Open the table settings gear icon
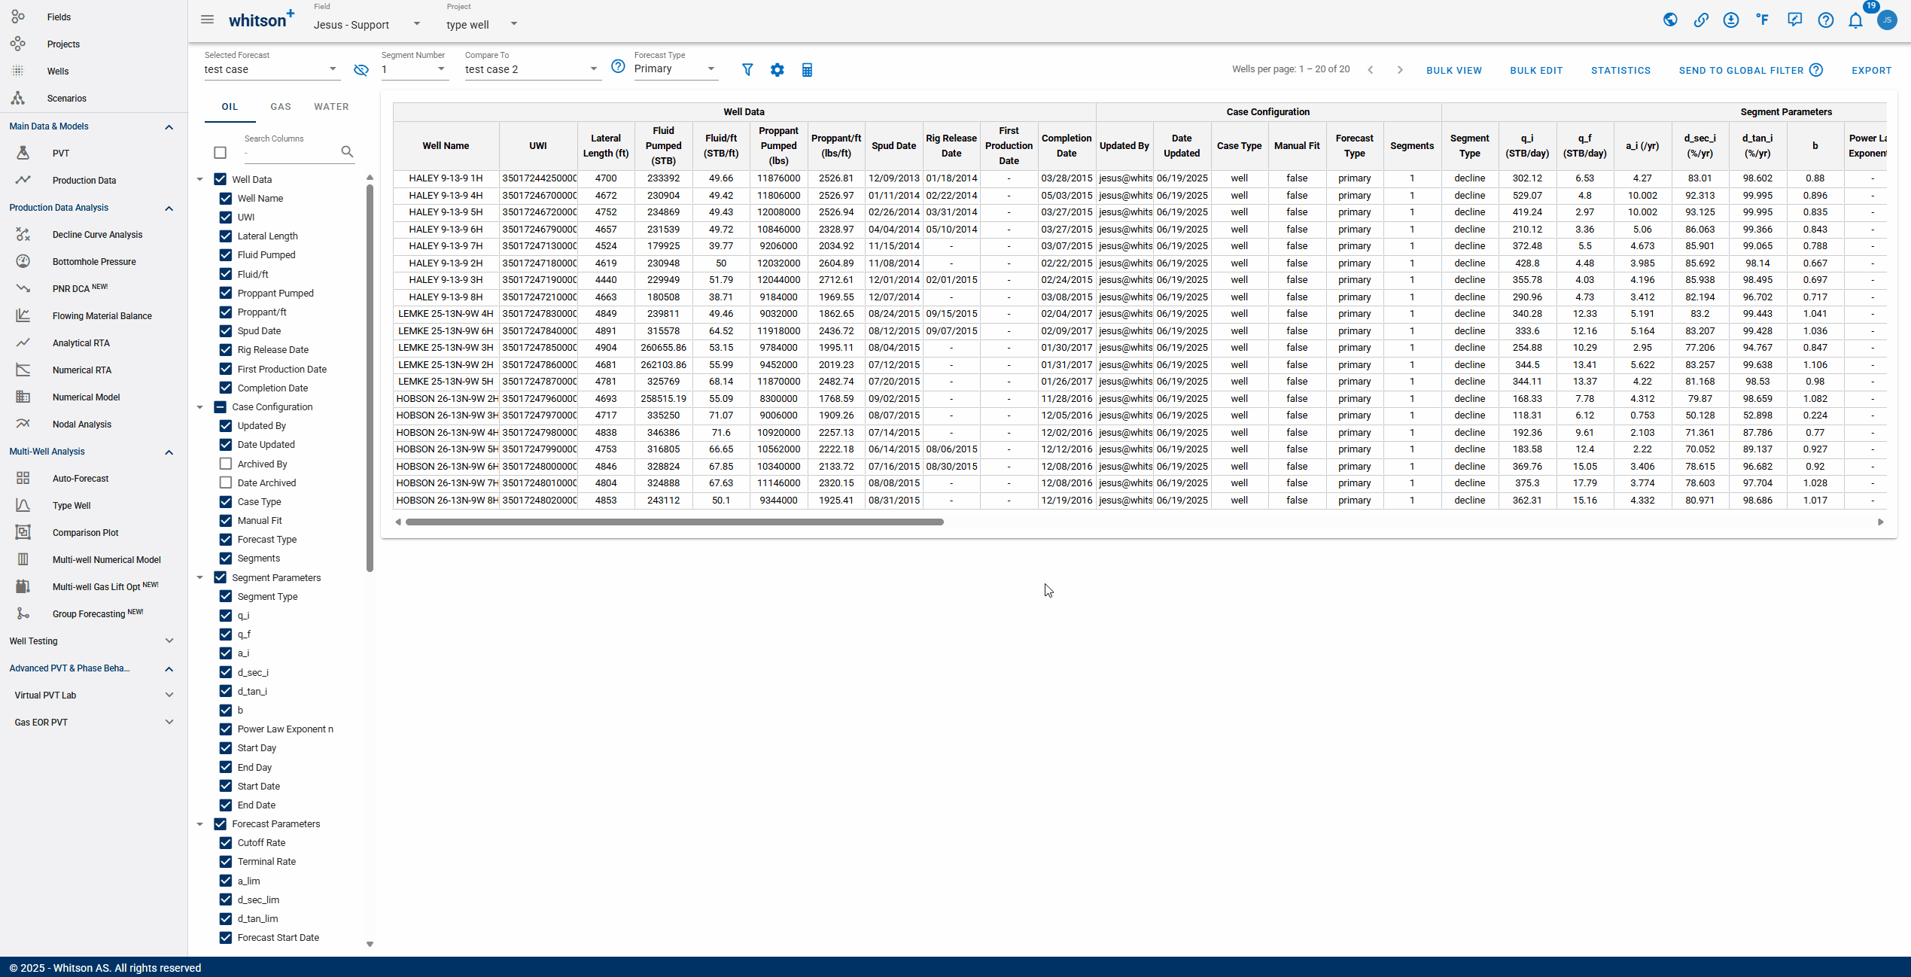Screen dimensions: 1911x977 tap(777, 69)
